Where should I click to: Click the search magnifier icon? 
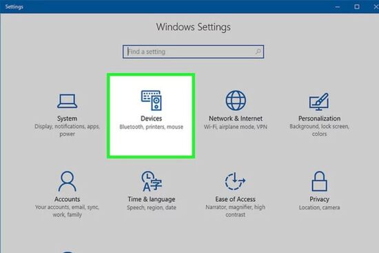pyautogui.click(x=258, y=52)
